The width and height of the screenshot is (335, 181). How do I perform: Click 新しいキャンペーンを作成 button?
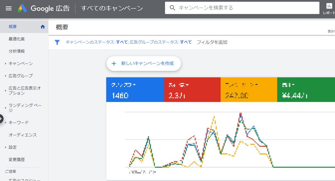[144, 64]
